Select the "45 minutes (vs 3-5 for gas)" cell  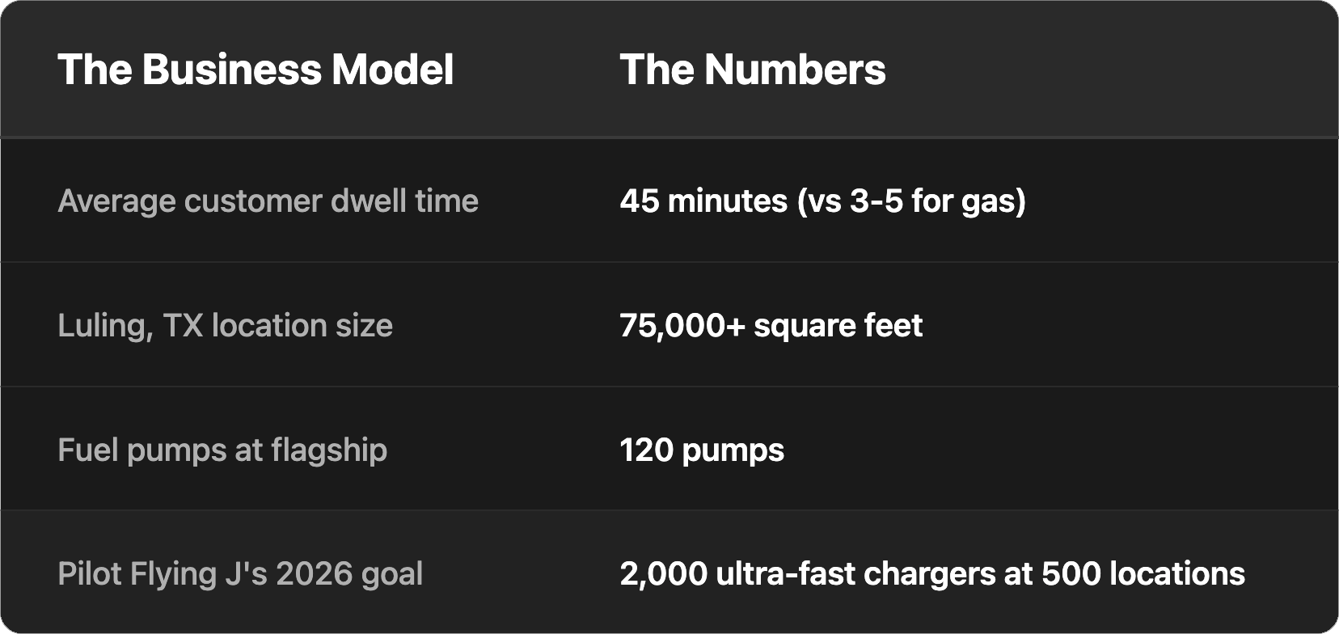[x=822, y=201]
